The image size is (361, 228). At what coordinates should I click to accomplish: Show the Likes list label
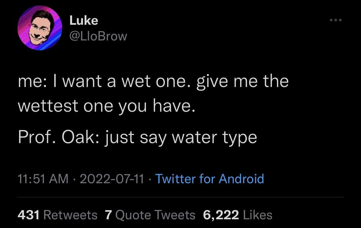tap(257, 215)
